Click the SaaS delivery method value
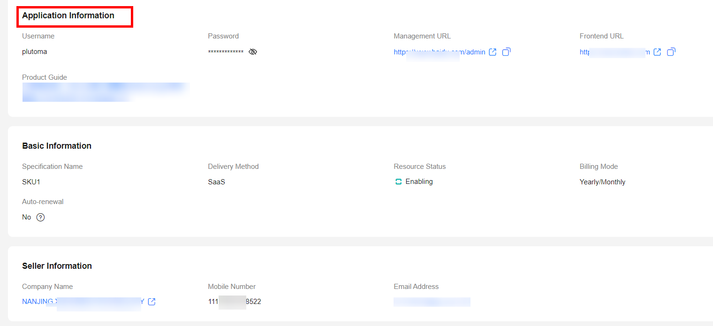Viewport: 713px width, 326px height. pos(216,182)
